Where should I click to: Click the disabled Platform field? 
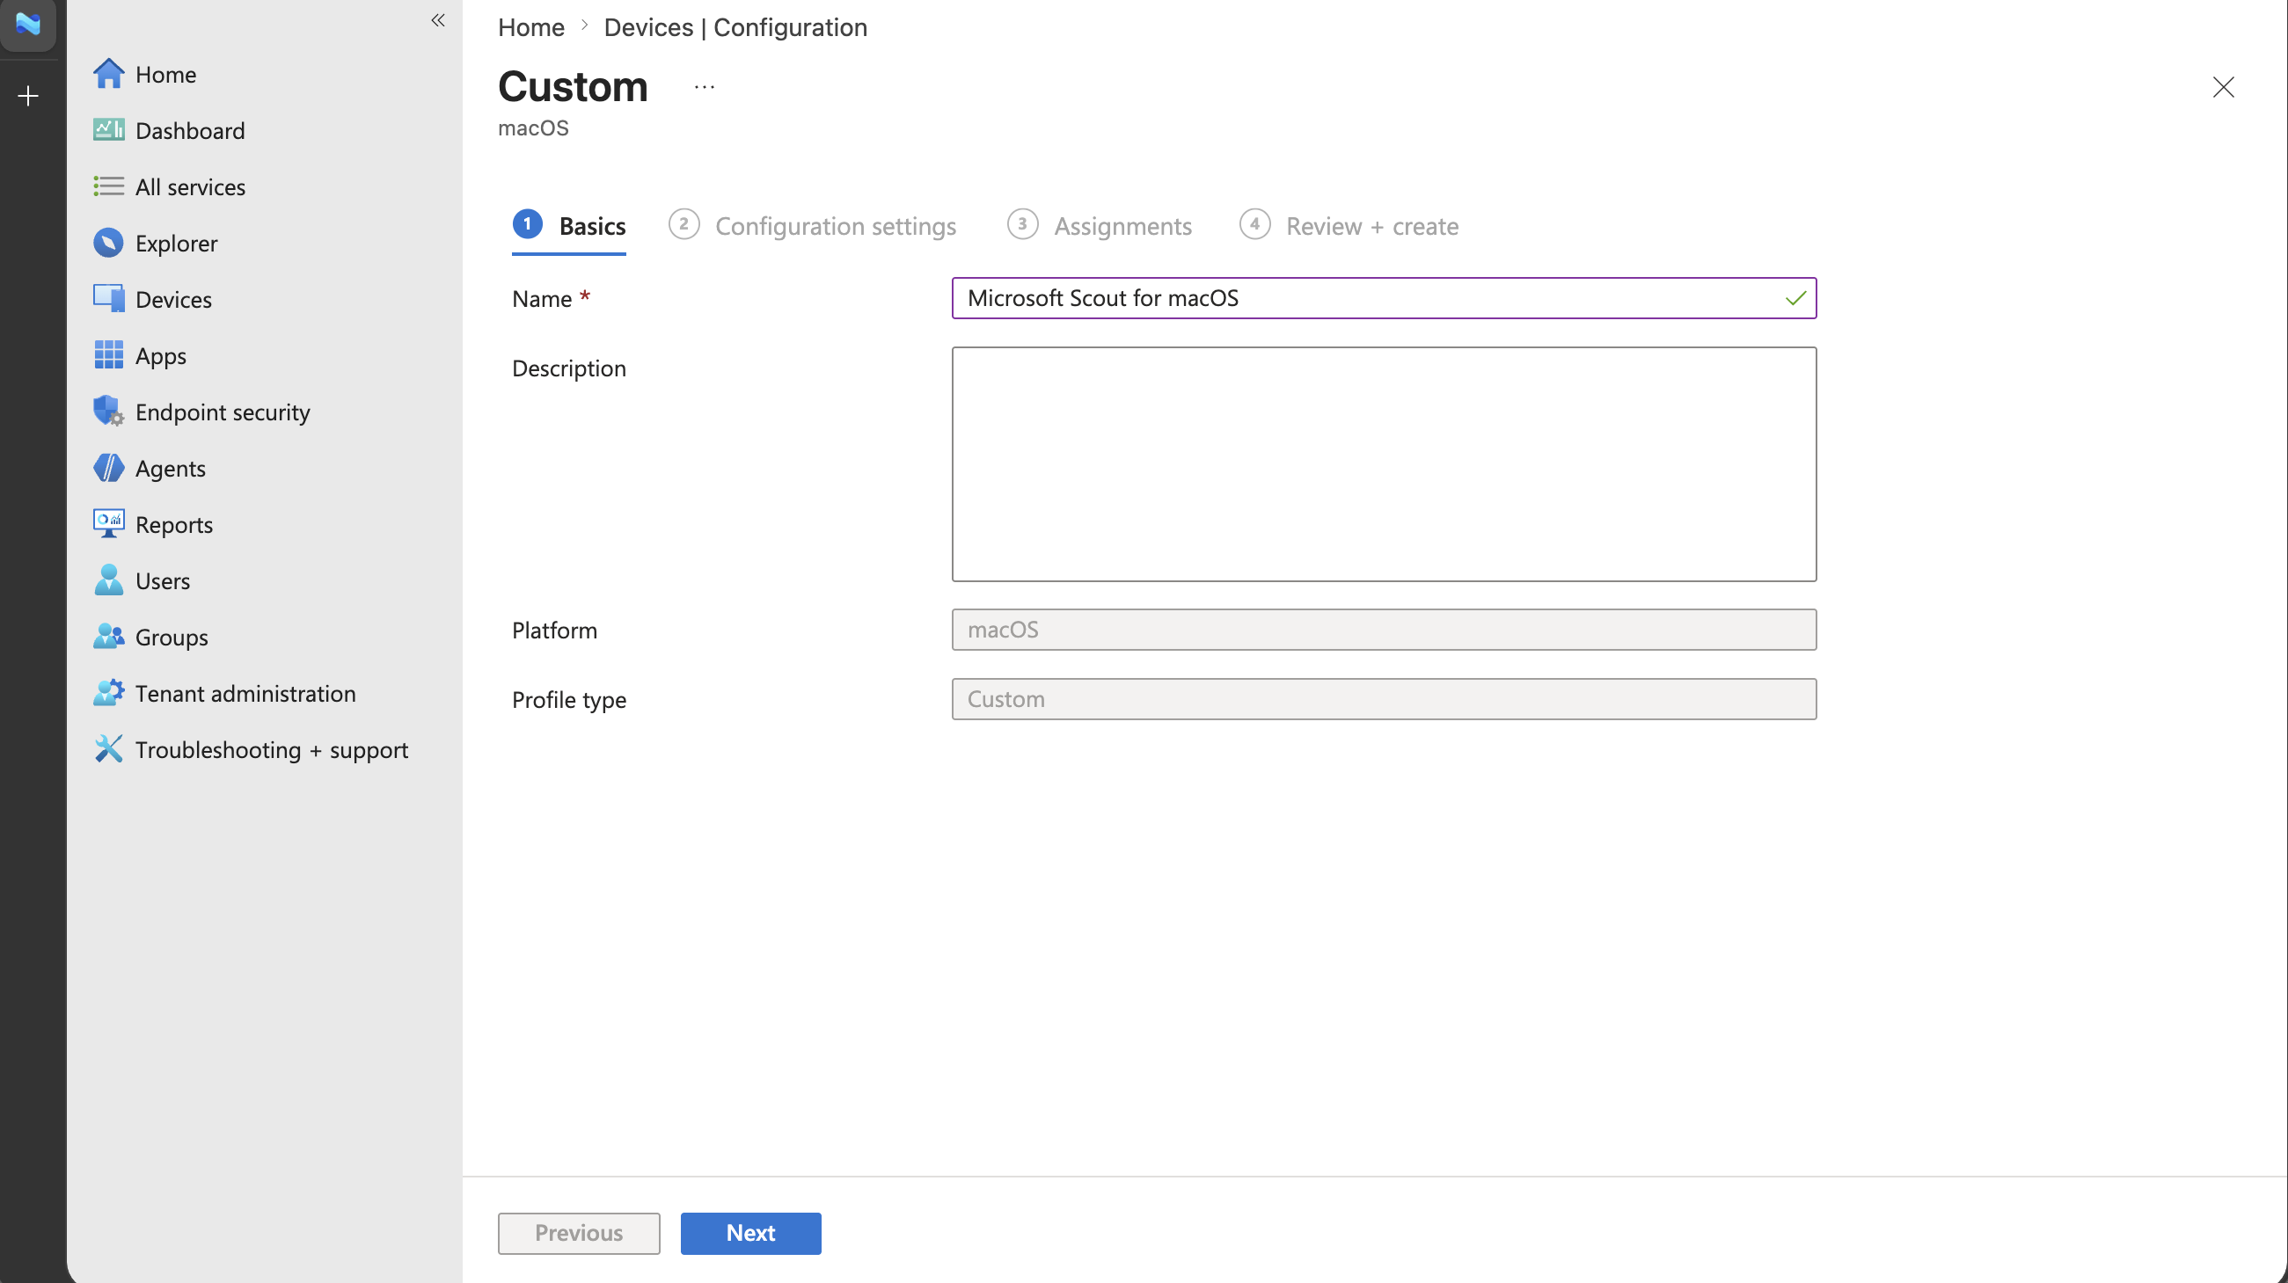click(1384, 630)
